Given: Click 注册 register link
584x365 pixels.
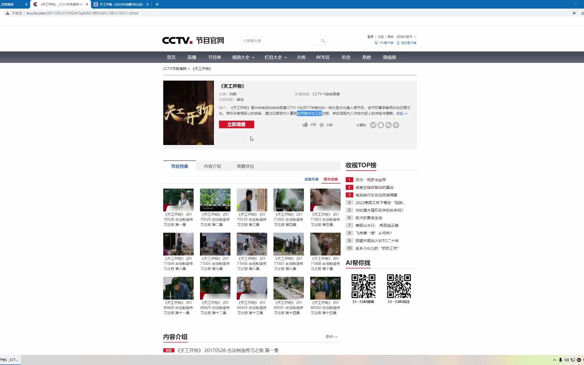Looking at the screenshot, I should click(381, 37).
